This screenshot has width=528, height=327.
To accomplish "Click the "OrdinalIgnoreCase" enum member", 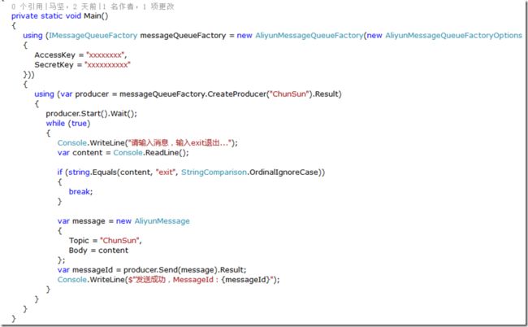I will click(x=284, y=172).
